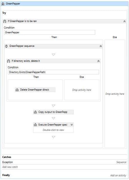Viewport: 129px width, 180px height.
Task: Click the GreenPepper activity icon in title bar
Action: [x=3, y=4]
